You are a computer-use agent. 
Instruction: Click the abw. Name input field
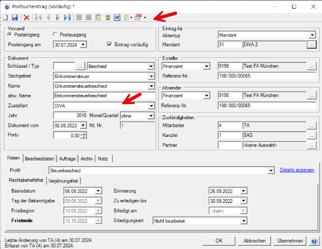104,96
